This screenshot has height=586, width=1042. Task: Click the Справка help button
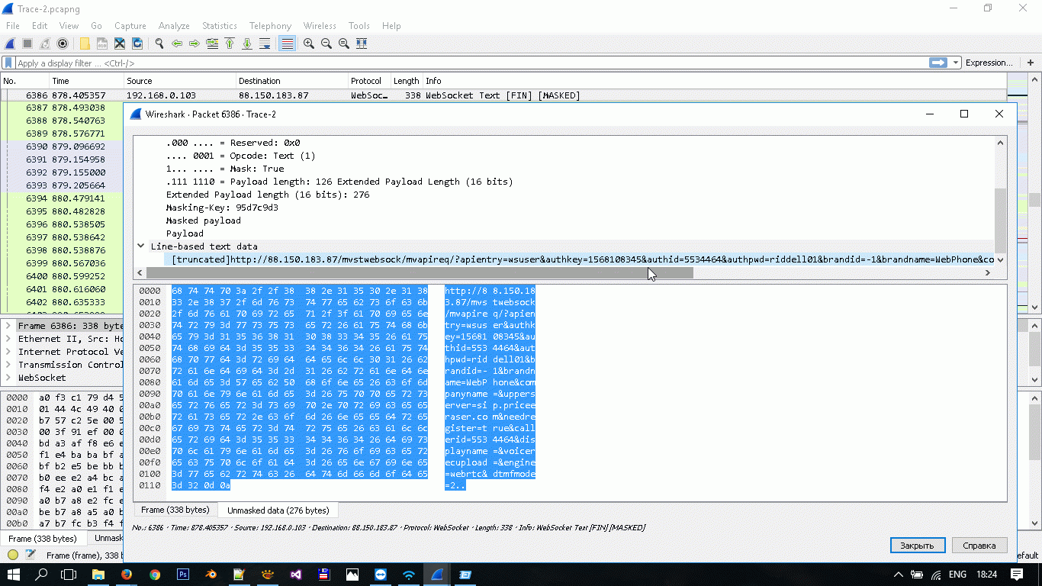pyautogui.click(x=979, y=546)
